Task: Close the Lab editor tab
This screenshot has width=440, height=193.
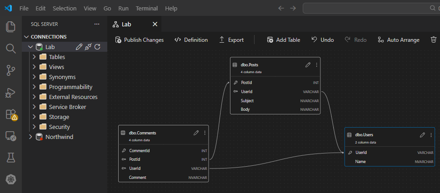Action: click(155, 24)
